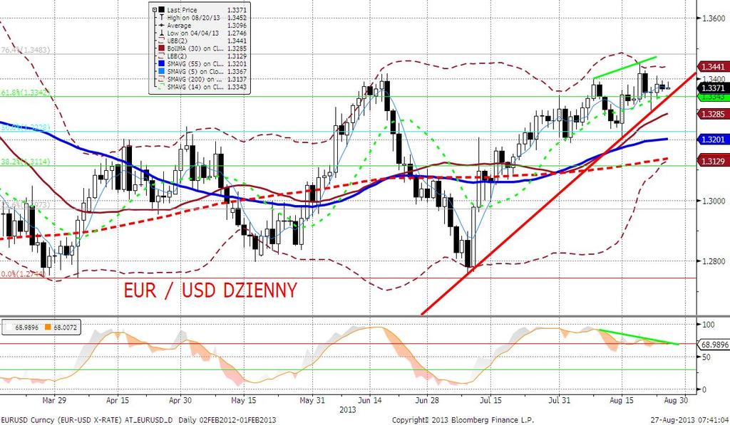Click the 1.3129 tag on the price axis
Screen dimensions: 730x425
point(713,161)
